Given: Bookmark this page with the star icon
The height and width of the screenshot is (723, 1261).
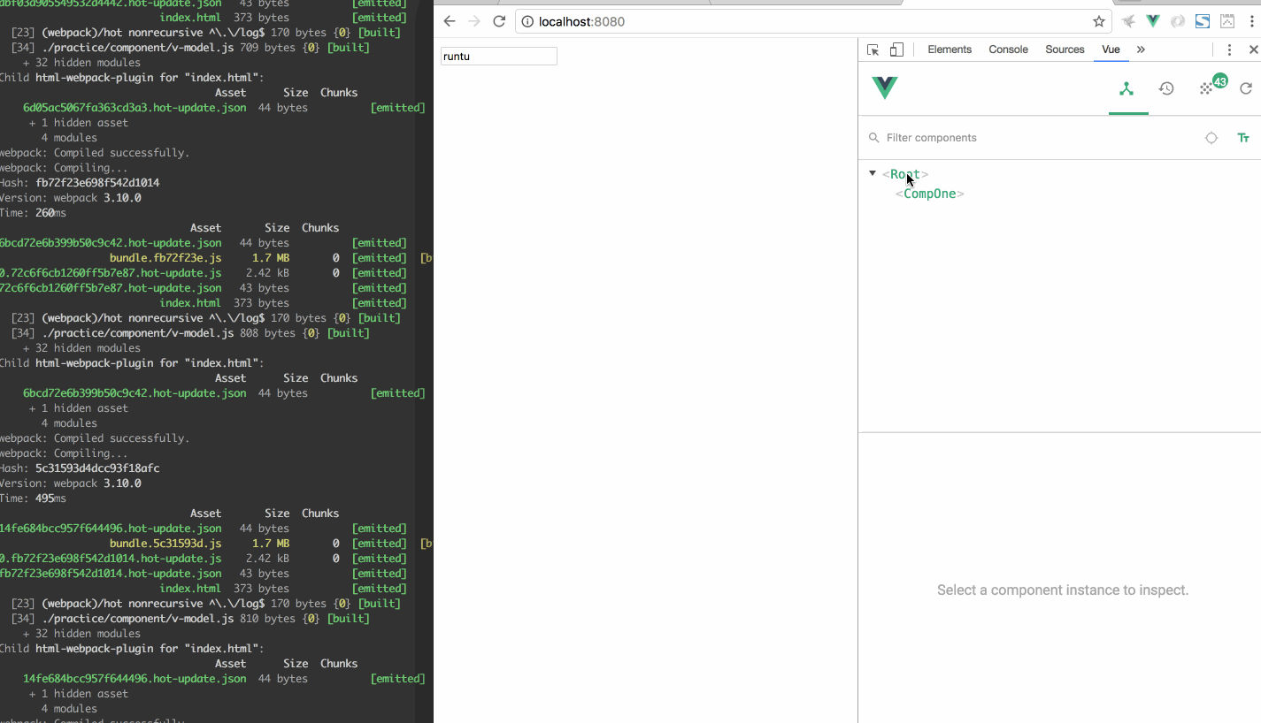Looking at the screenshot, I should pyautogui.click(x=1099, y=21).
